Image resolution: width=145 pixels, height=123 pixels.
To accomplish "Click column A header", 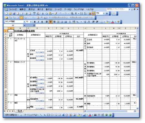I will click(x=11, y=28).
